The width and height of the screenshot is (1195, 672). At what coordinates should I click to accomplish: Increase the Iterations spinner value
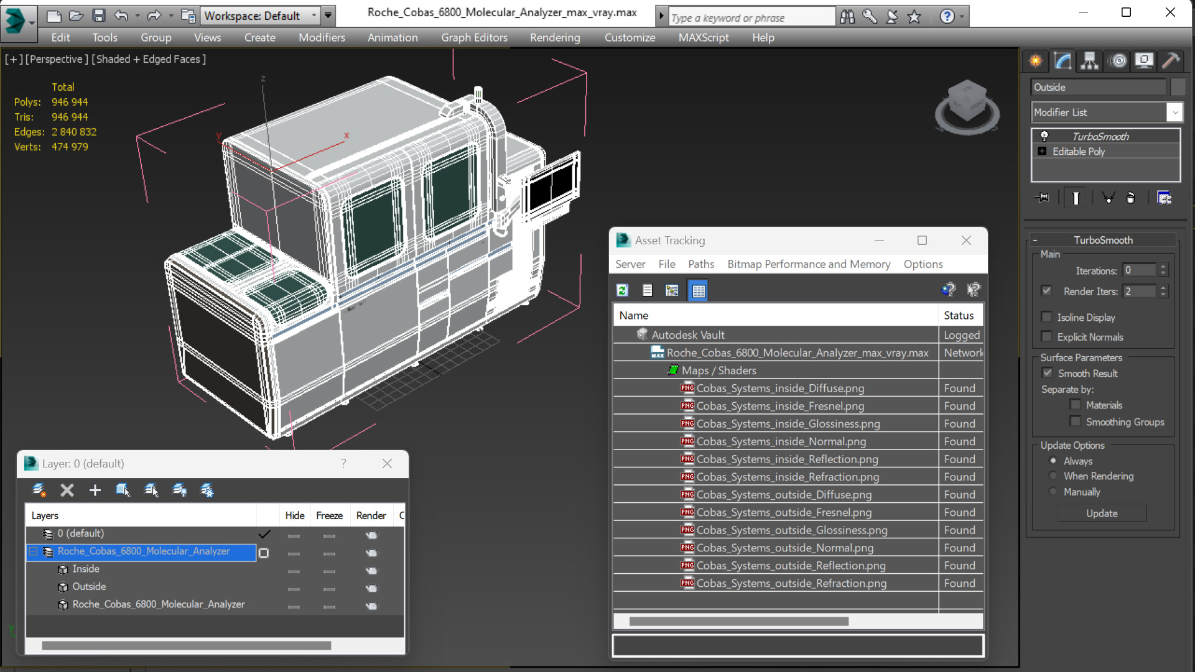[1163, 267]
